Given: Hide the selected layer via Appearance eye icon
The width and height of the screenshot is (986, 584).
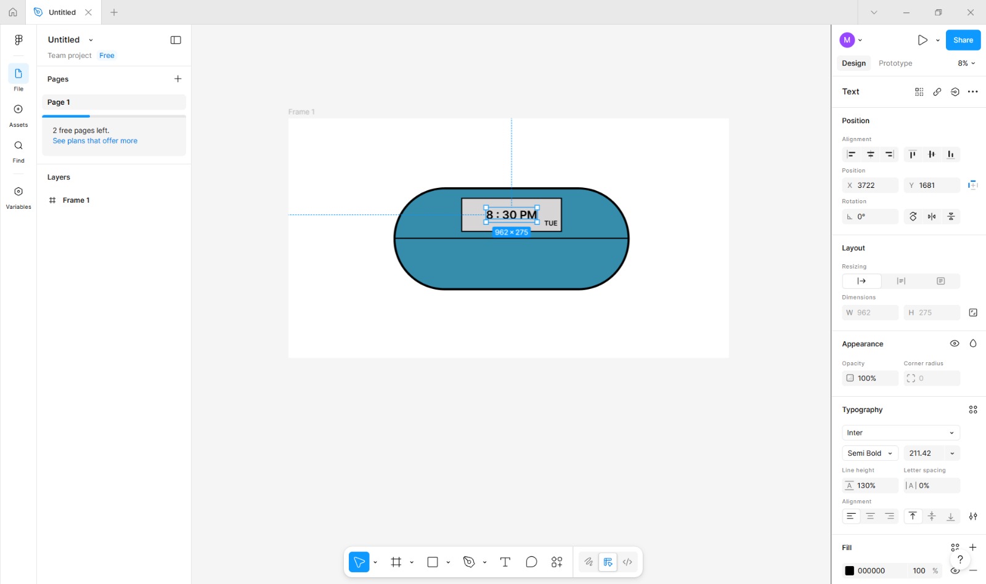Looking at the screenshot, I should tap(955, 343).
